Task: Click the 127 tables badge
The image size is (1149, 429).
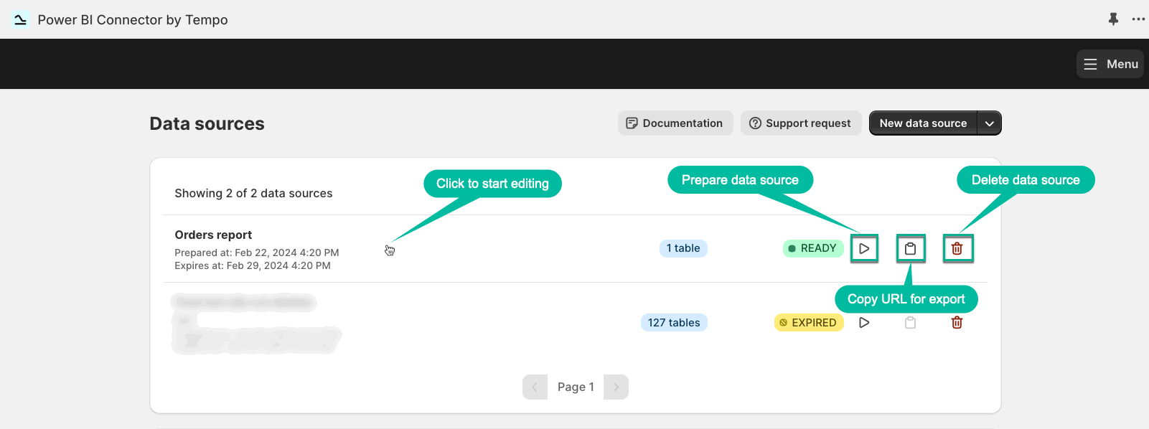Action: (674, 323)
